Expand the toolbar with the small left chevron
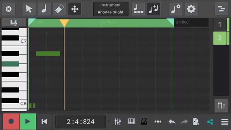This screenshot has width=231, height=130. pyautogui.click(x=109, y=121)
